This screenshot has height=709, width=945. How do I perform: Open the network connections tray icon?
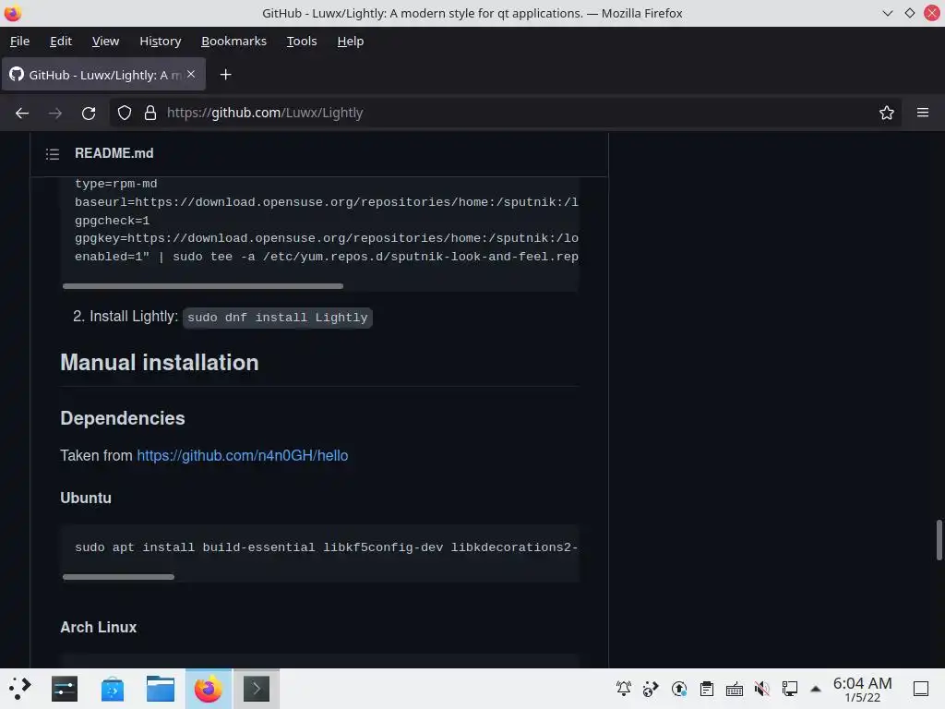pos(790,689)
